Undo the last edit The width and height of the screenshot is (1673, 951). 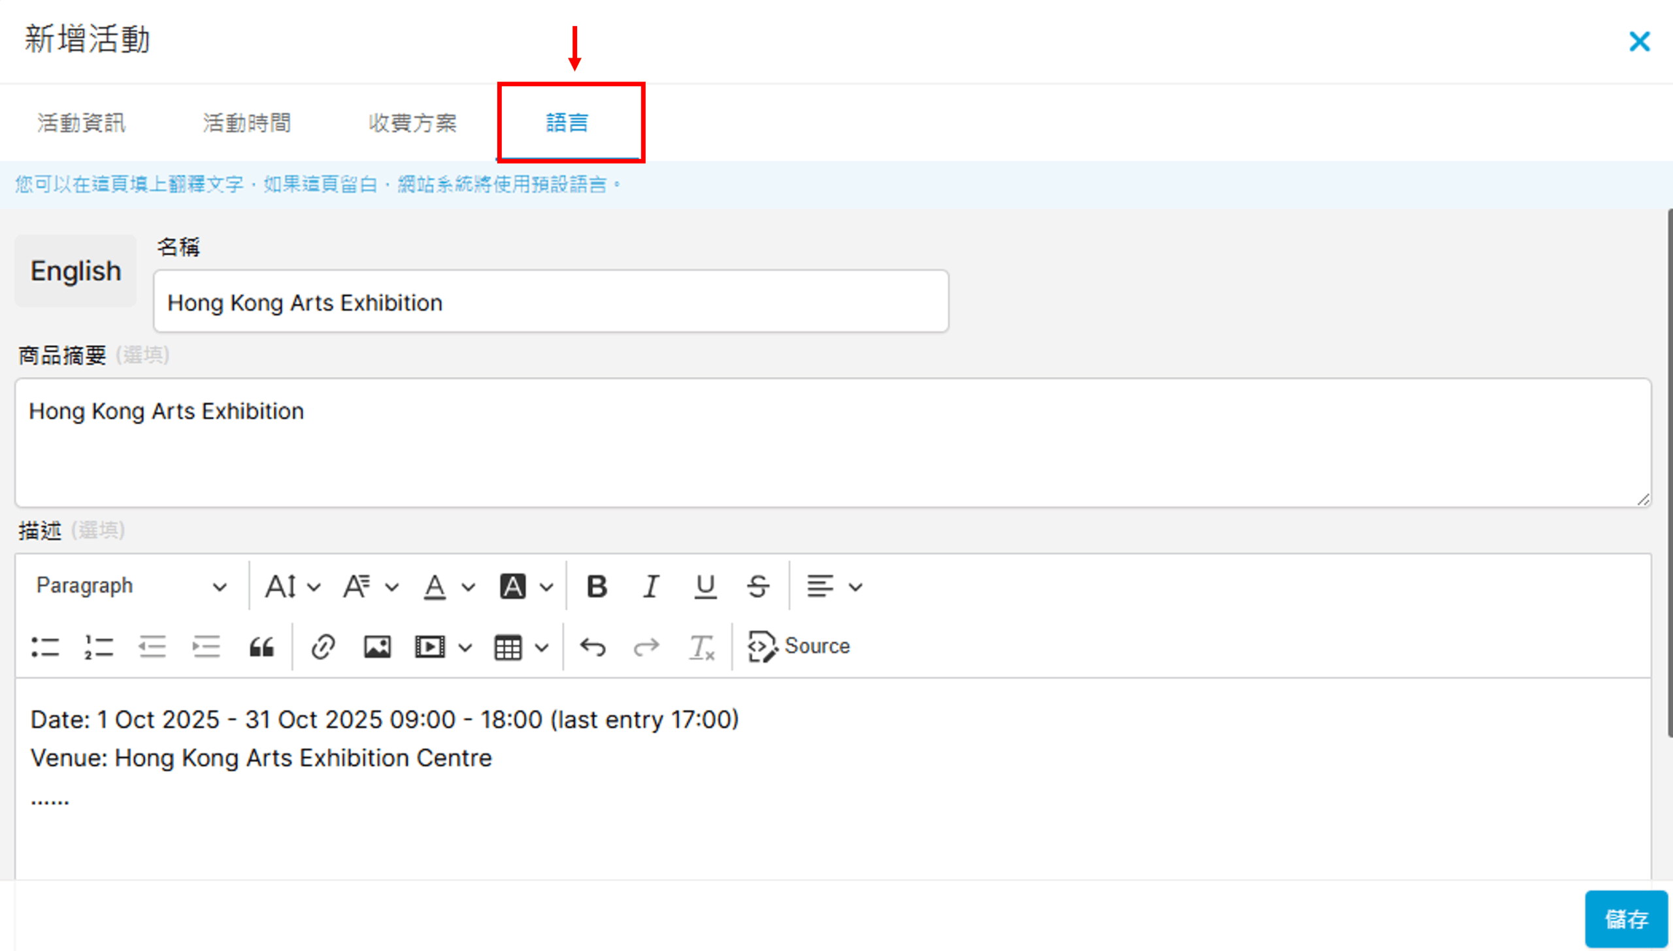click(593, 647)
